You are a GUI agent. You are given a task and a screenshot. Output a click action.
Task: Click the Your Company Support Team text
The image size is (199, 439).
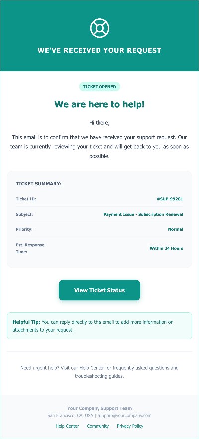[x=99, y=408]
